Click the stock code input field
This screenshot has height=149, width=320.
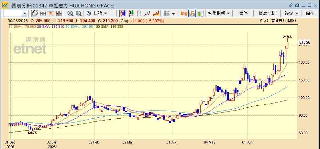tap(12, 14)
